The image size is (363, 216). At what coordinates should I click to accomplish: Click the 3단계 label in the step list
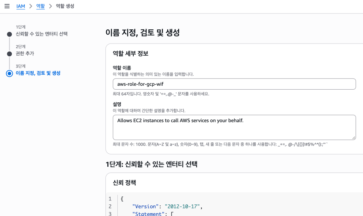[21, 66]
